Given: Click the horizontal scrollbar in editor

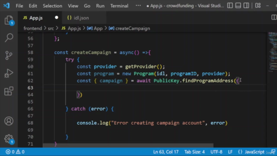Looking at the screenshot, I should tap(128, 146).
